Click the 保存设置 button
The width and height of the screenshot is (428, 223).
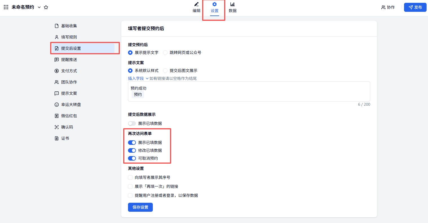point(140,207)
